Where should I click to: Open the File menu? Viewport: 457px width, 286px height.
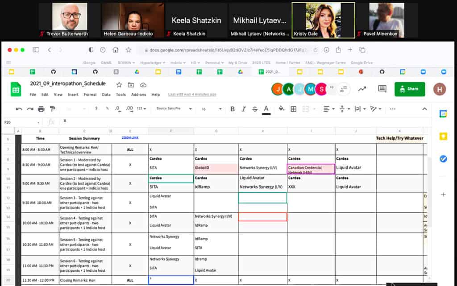(33, 95)
